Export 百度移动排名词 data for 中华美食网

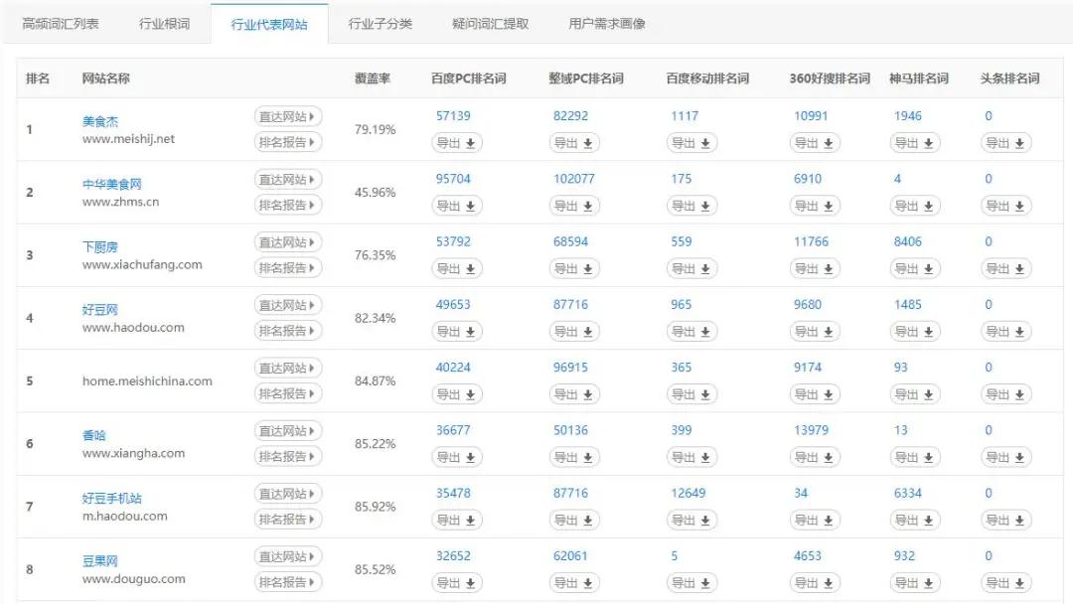point(692,206)
